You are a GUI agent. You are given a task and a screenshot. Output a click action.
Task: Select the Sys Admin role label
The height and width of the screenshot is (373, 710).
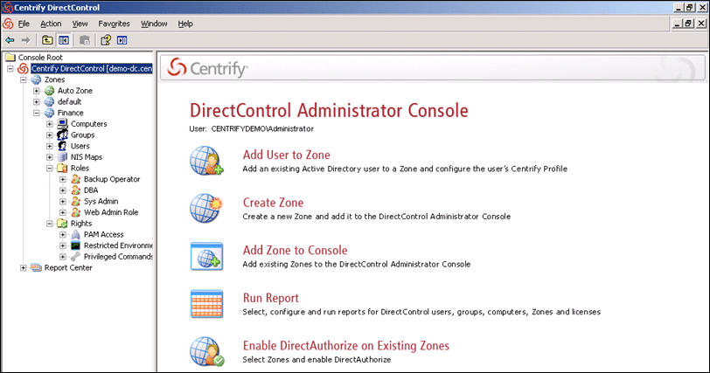click(x=101, y=201)
